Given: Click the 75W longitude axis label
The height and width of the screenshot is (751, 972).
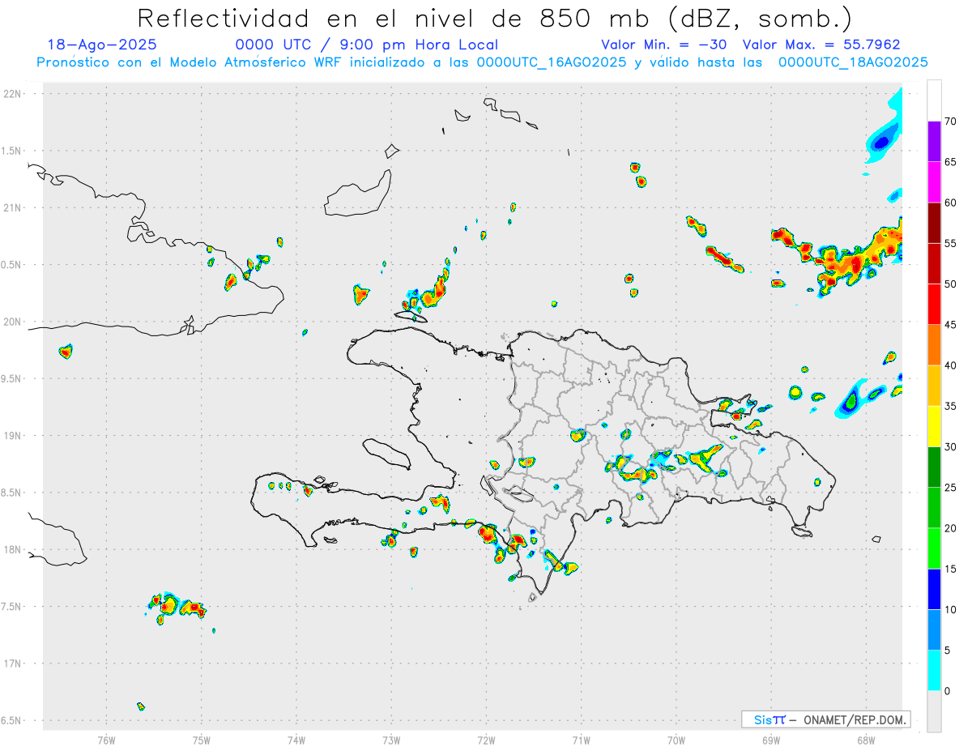Looking at the screenshot, I should tap(201, 740).
